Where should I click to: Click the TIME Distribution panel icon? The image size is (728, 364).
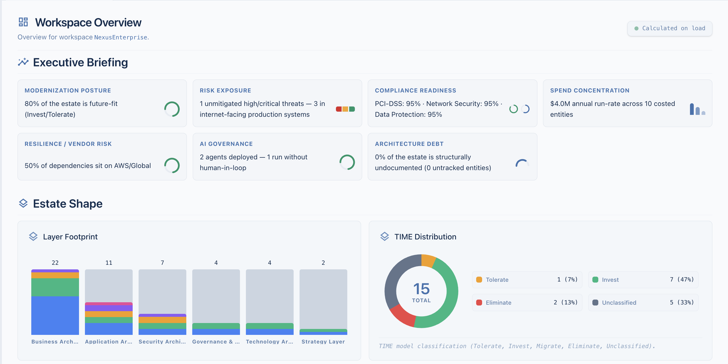click(385, 236)
